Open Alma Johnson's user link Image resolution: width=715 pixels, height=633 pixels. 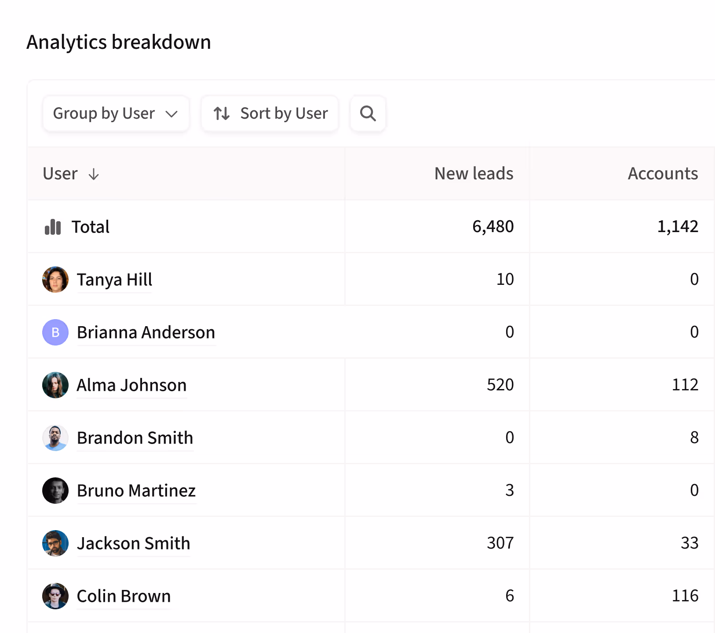pyautogui.click(x=131, y=385)
